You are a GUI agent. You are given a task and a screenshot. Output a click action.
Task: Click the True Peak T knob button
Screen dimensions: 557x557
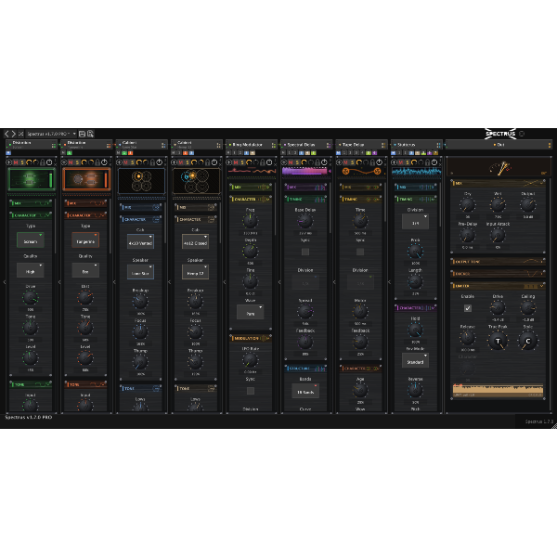point(498,341)
